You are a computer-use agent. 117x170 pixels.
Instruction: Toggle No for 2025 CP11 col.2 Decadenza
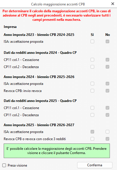click(107, 115)
